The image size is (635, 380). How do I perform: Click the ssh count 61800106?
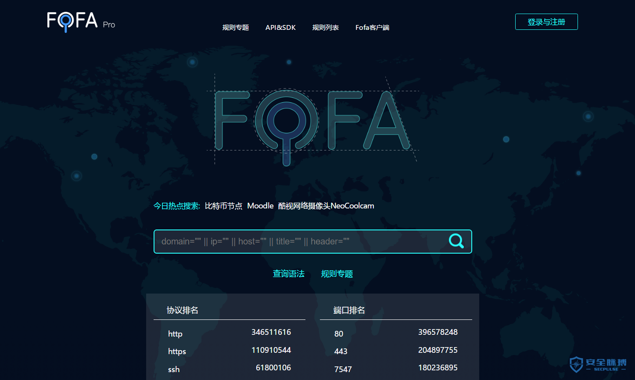pyautogui.click(x=273, y=368)
